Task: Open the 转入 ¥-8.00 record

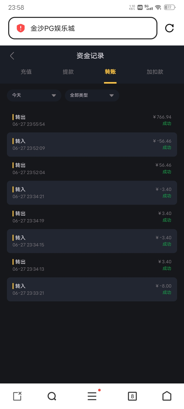Action: tap(92, 289)
